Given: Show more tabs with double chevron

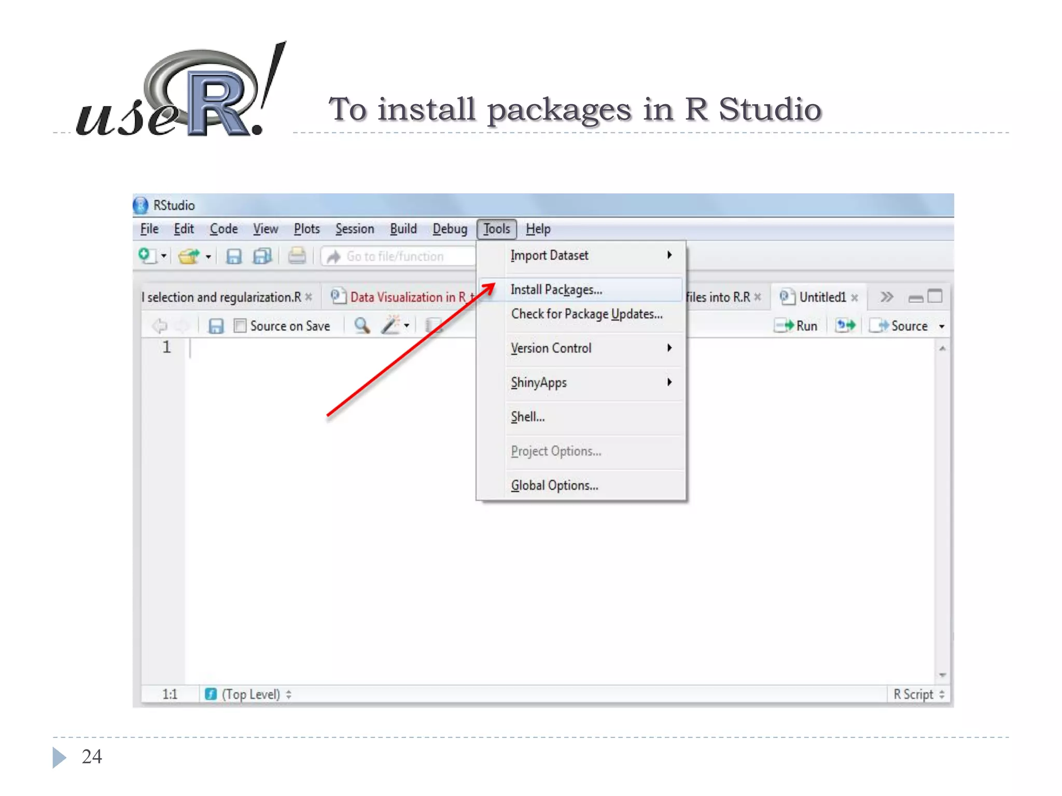Looking at the screenshot, I should point(887,297).
